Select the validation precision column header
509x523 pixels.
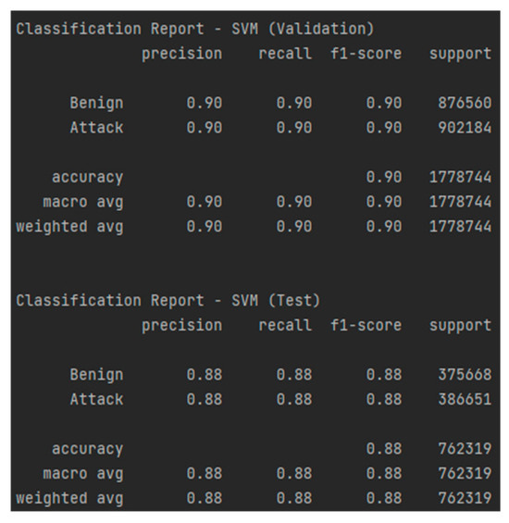coord(181,54)
